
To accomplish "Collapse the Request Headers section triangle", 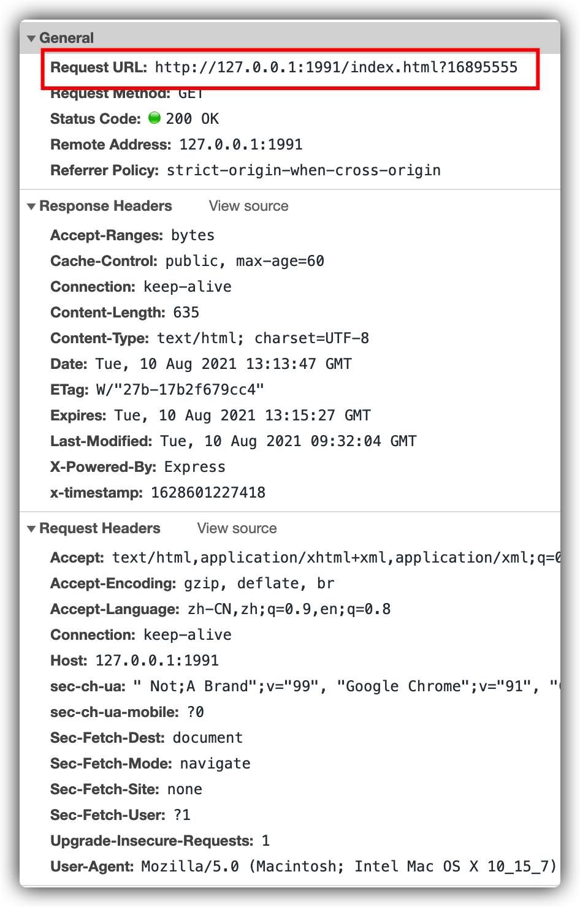I will click(x=31, y=529).
